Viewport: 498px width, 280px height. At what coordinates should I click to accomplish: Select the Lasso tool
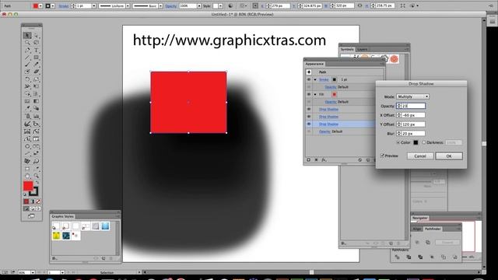point(37,43)
